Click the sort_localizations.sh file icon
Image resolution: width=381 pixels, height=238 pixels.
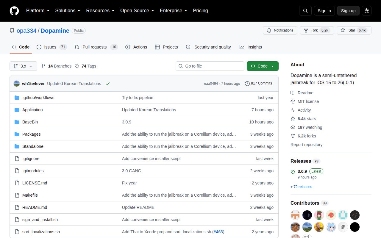coord(17,232)
